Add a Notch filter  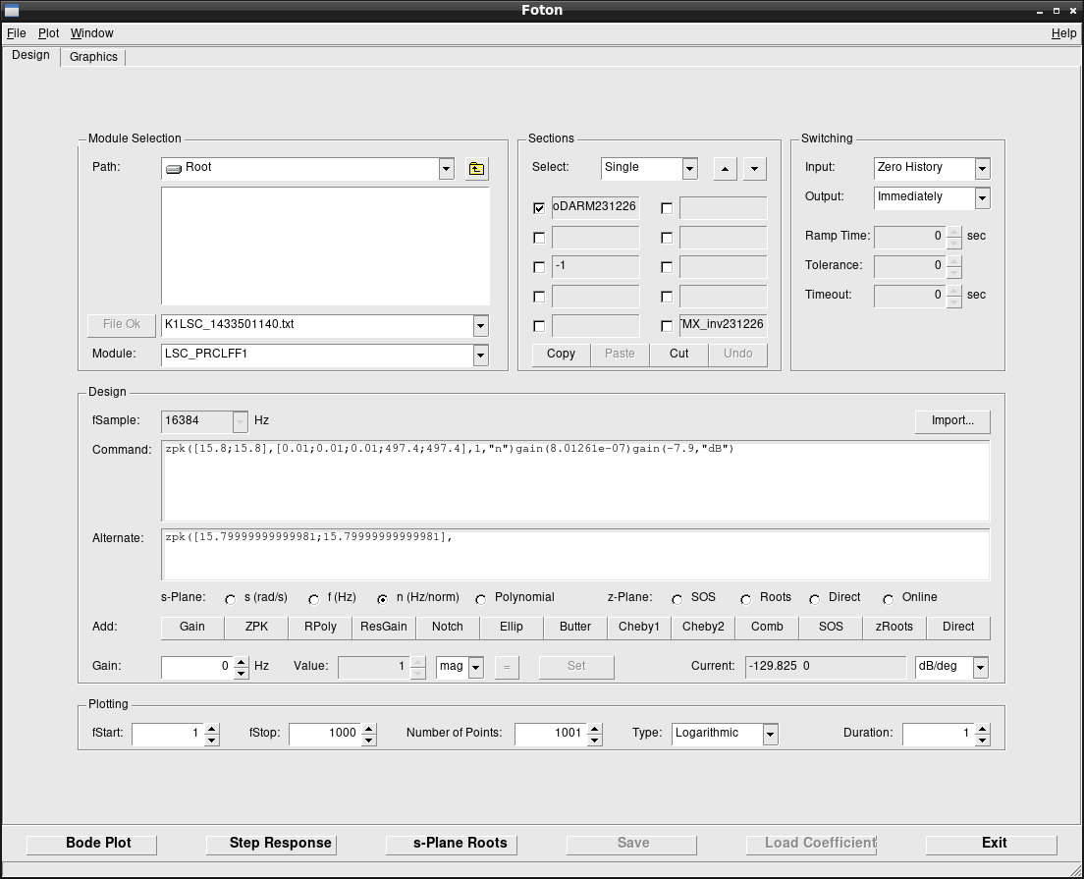(448, 628)
